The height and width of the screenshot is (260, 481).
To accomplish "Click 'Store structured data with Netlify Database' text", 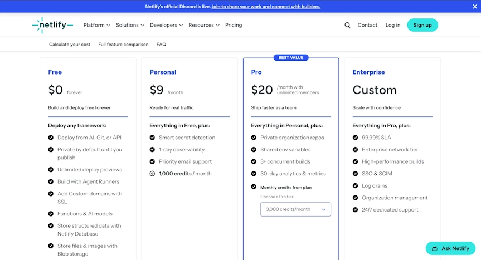I will tap(89, 230).
